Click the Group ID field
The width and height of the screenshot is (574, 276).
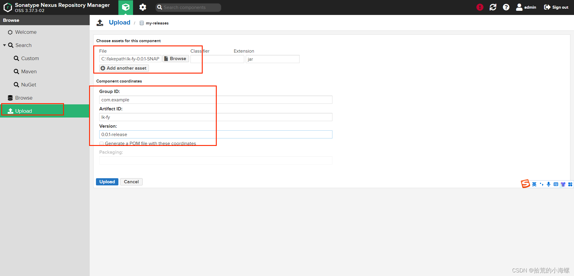(216, 100)
